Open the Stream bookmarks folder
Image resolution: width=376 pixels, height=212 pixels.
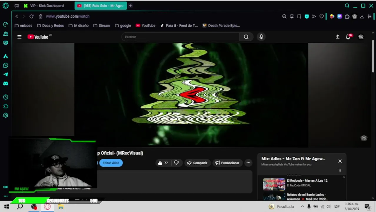tap(102, 26)
